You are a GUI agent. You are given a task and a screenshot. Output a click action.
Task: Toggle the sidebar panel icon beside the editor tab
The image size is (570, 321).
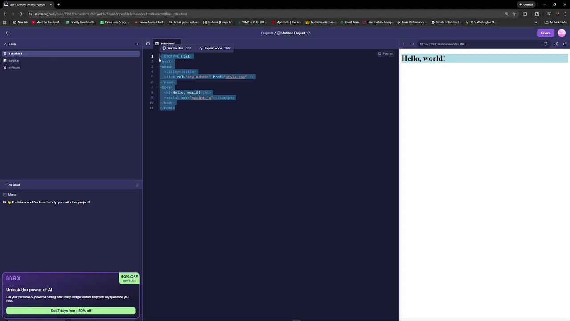[148, 44]
